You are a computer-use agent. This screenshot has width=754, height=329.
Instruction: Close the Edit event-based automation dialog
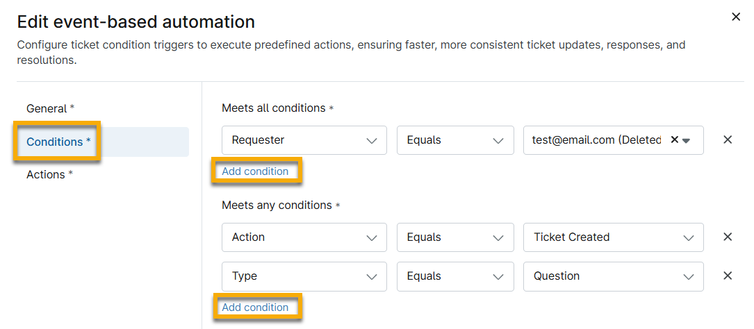pos(736,17)
